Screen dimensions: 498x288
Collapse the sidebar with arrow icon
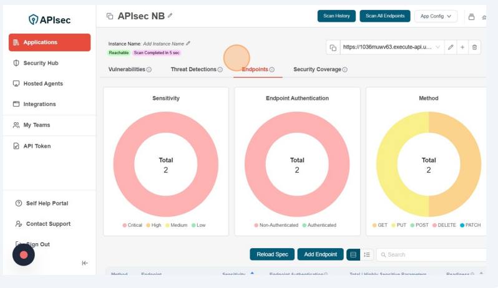coord(85,262)
